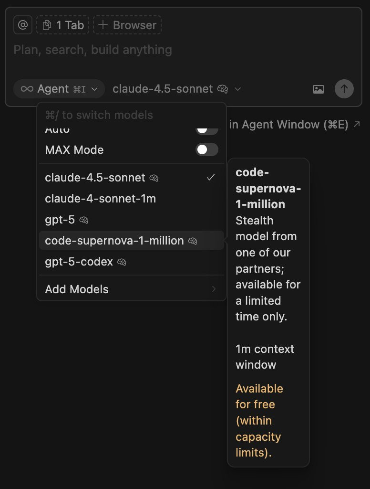The image size is (370, 489).
Task: Focus the Plan, search, build anything input
Action: [x=143, y=50]
